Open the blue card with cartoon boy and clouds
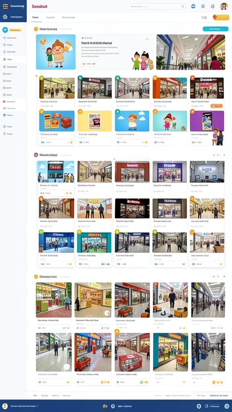The width and height of the screenshot is (232, 412). (132, 121)
